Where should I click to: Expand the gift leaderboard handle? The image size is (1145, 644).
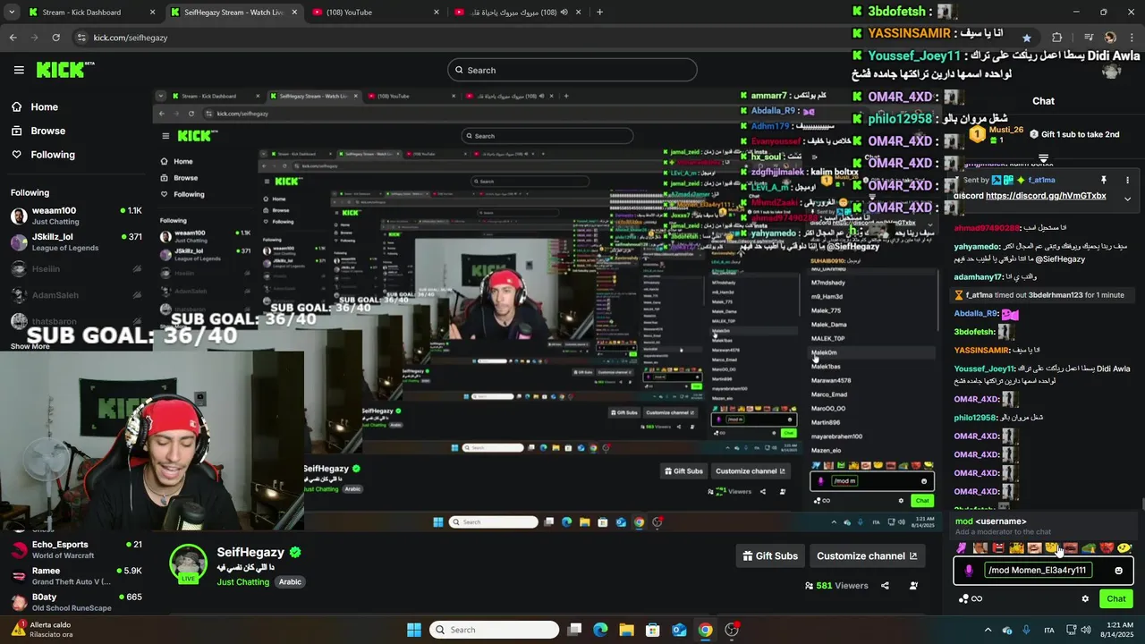(1043, 158)
